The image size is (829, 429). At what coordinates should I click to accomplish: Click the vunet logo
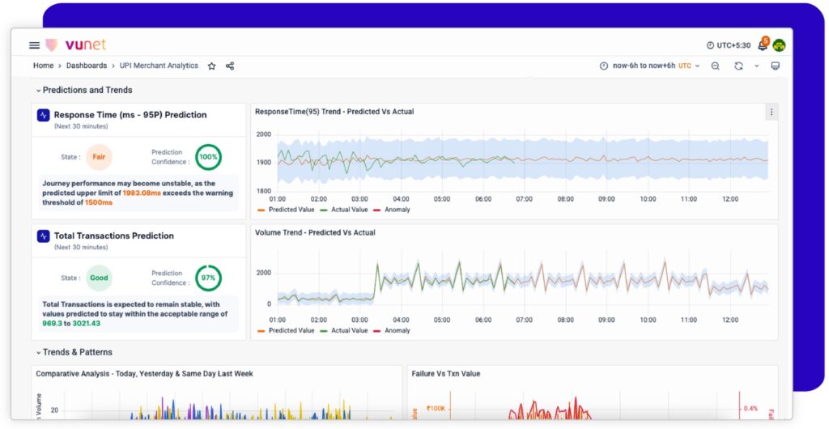75,45
